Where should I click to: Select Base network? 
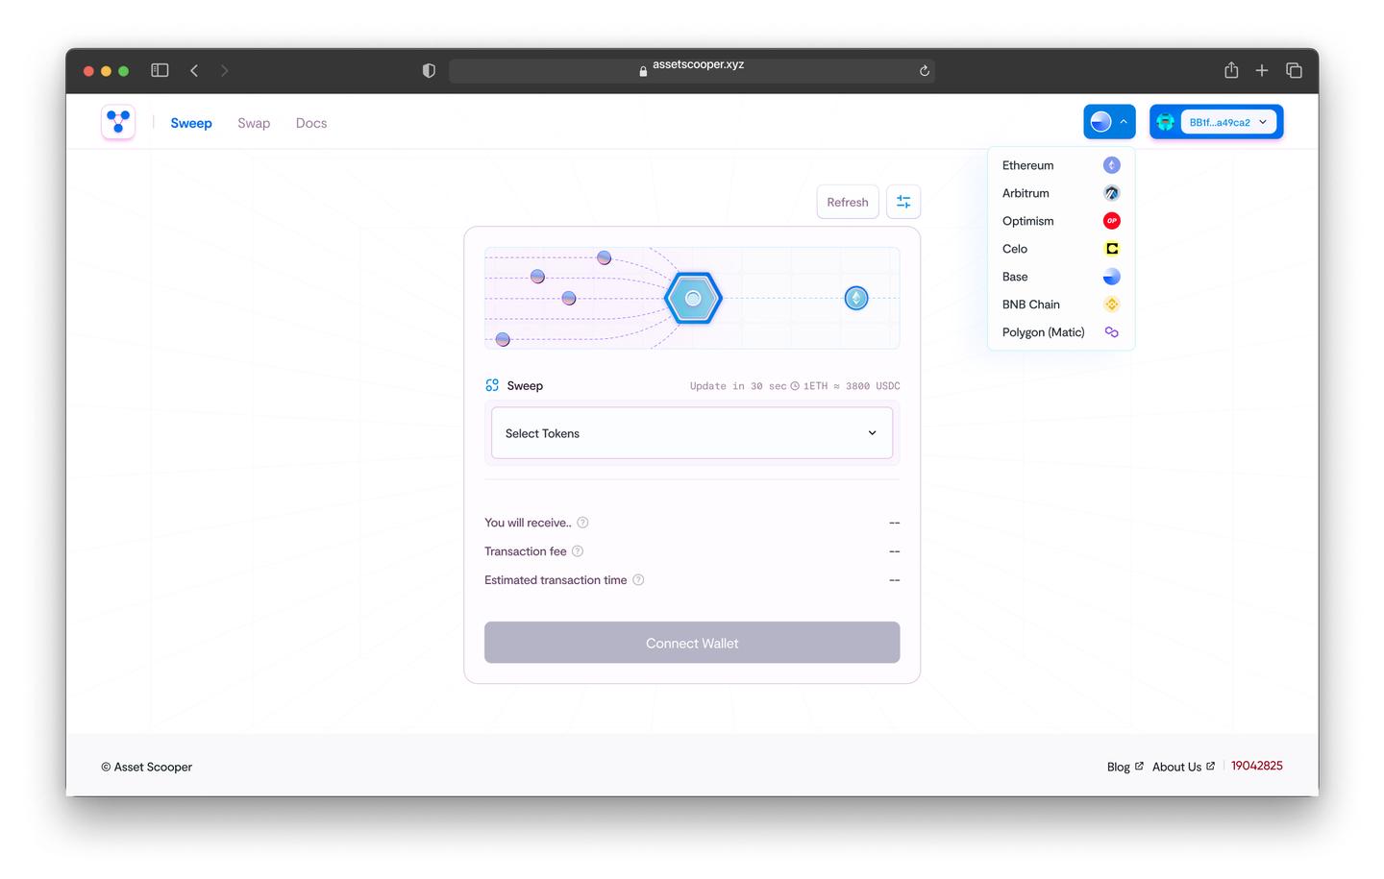click(x=1061, y=277)
